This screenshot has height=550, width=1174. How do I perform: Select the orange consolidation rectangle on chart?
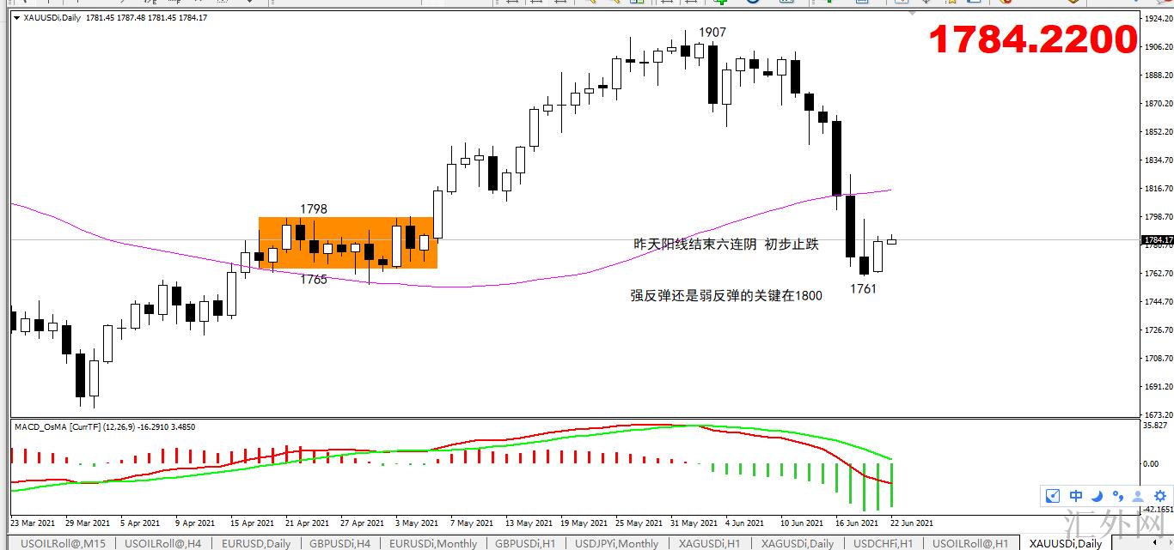pyautogui.click(x=348, y=242)
